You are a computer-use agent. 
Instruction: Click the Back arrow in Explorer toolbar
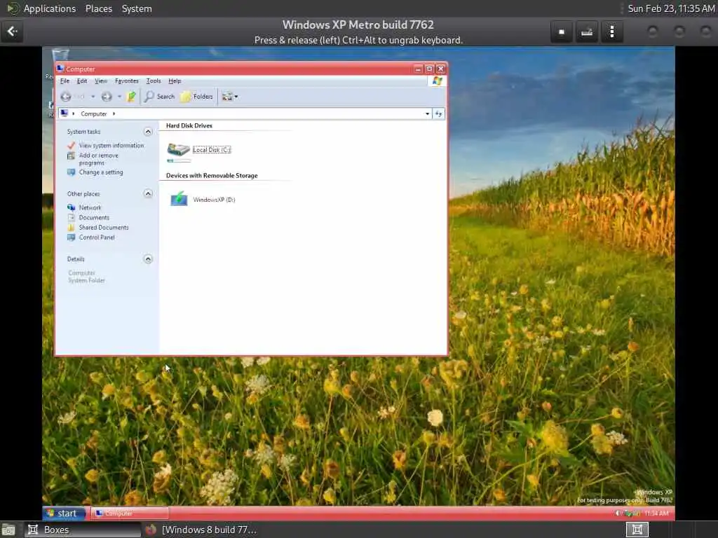tap(66, 97)
